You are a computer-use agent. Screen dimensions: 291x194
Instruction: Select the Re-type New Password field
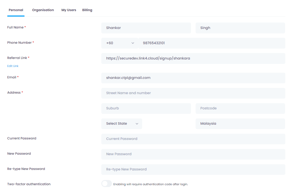pyautogui.click(x=193, y=169)
